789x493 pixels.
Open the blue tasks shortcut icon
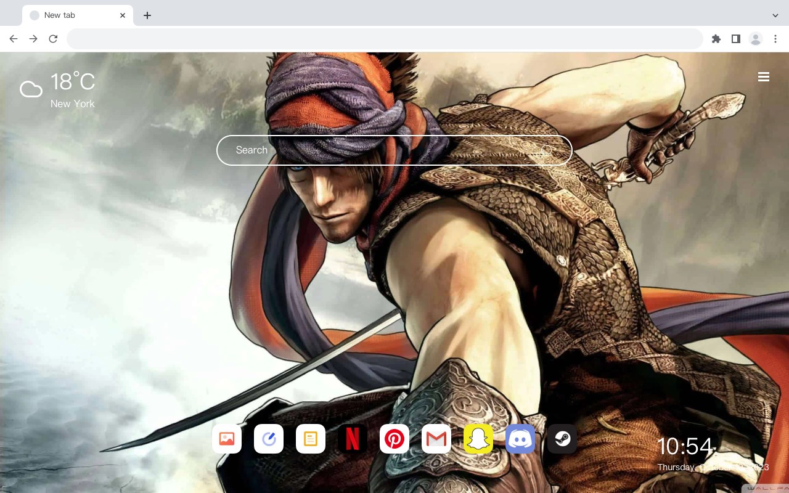tap(269, 439)
